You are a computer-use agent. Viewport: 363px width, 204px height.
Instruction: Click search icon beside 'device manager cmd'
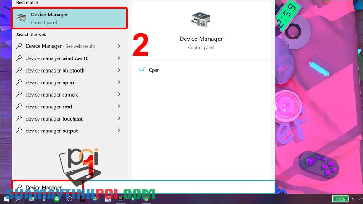pos(19,106)
